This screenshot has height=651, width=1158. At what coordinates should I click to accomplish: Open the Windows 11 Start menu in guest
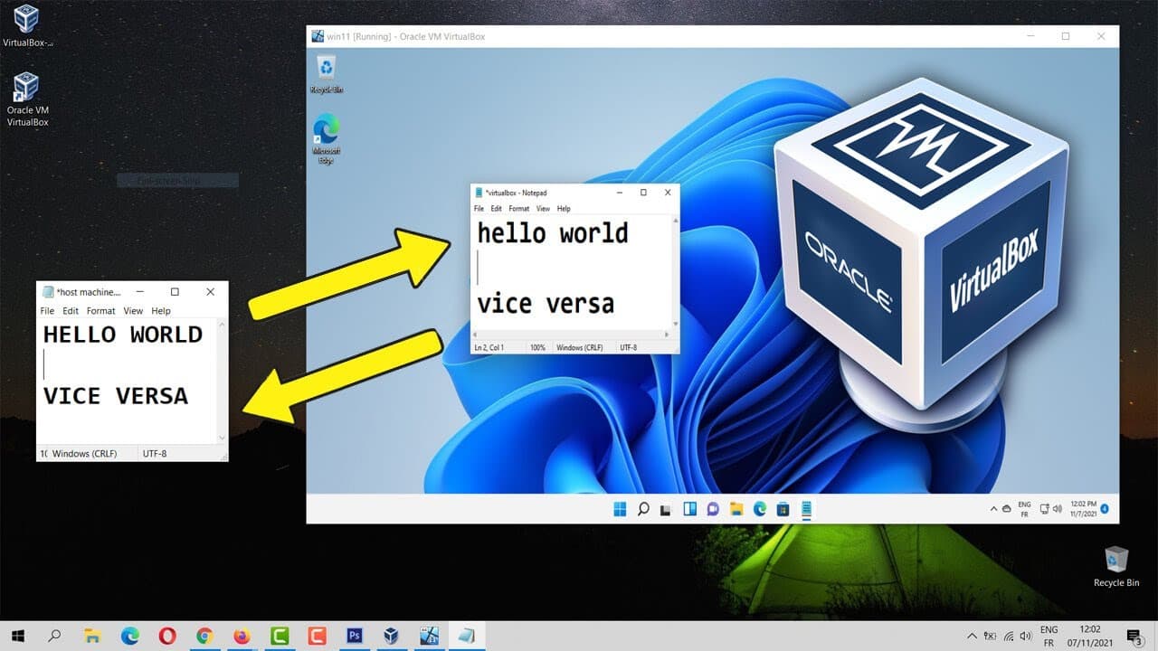click(620, 509)
